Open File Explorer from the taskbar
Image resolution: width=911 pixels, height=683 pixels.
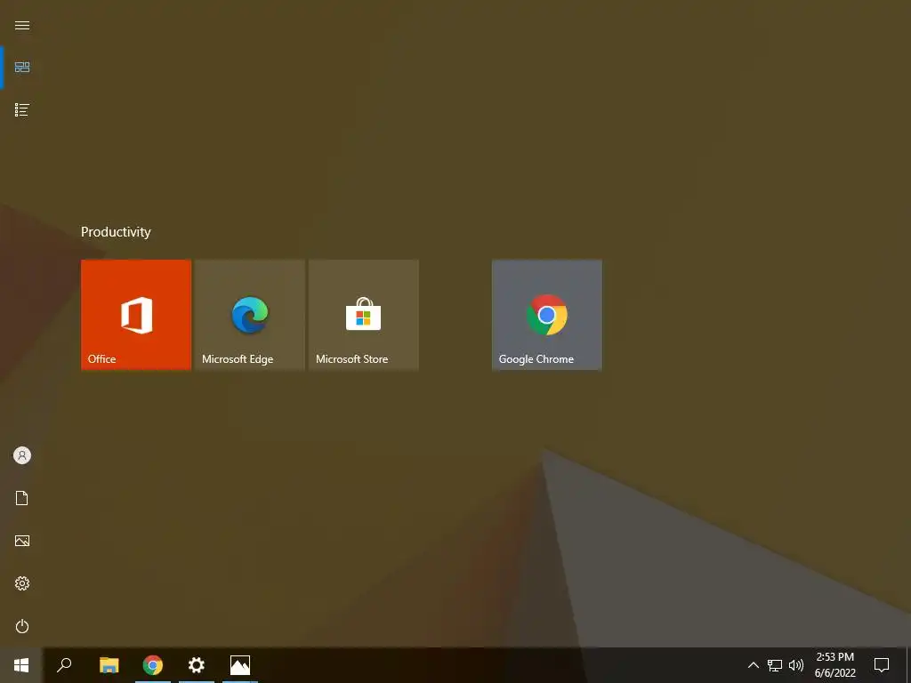pyautogui.click(x=109, y=665)
